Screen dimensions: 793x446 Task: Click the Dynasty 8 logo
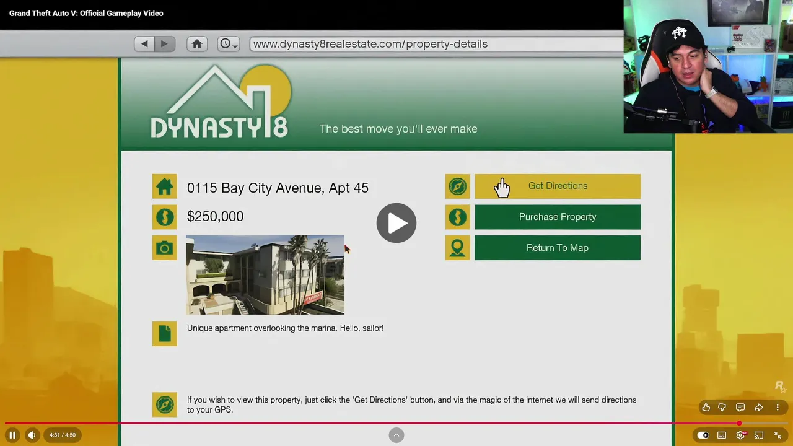pyautogui.click(x=221, y=102)
